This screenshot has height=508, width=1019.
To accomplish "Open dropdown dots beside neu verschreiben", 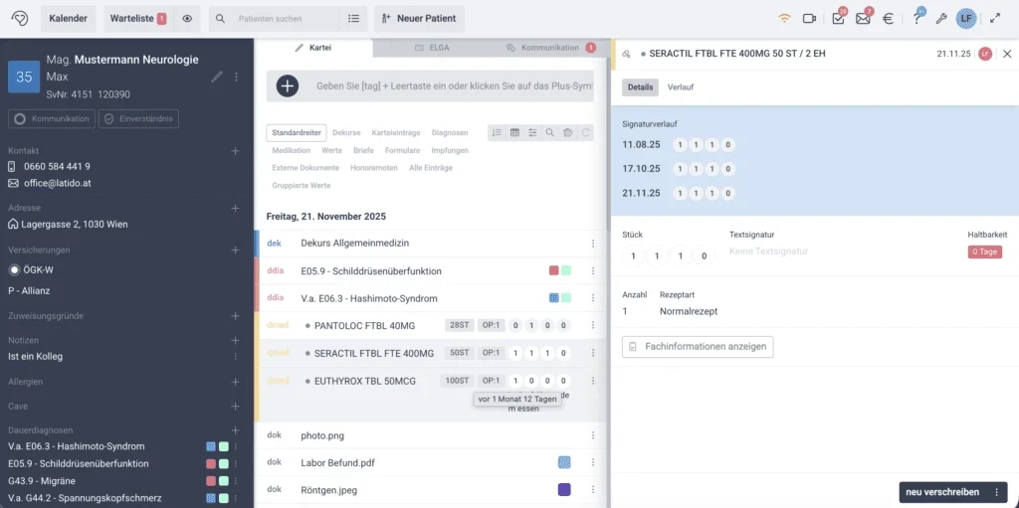I will coord(996,492).
